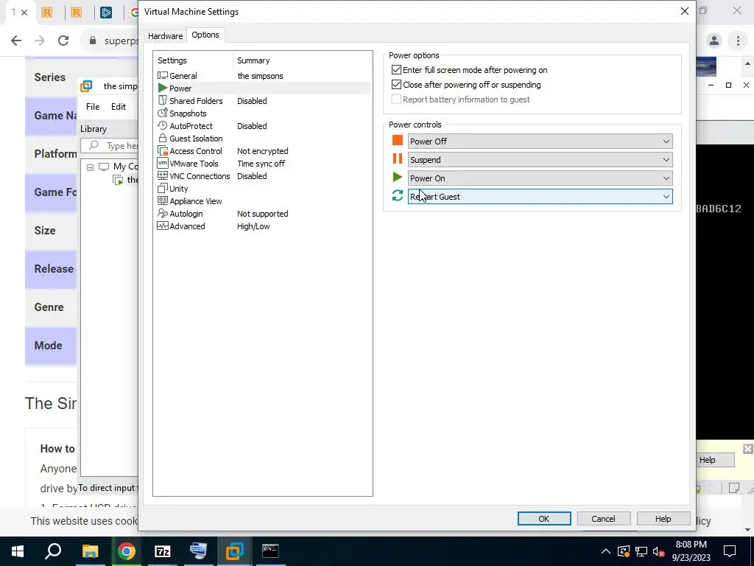Switch to the Hardware tab
Viewport: 754px width, 566px height.
165,35
